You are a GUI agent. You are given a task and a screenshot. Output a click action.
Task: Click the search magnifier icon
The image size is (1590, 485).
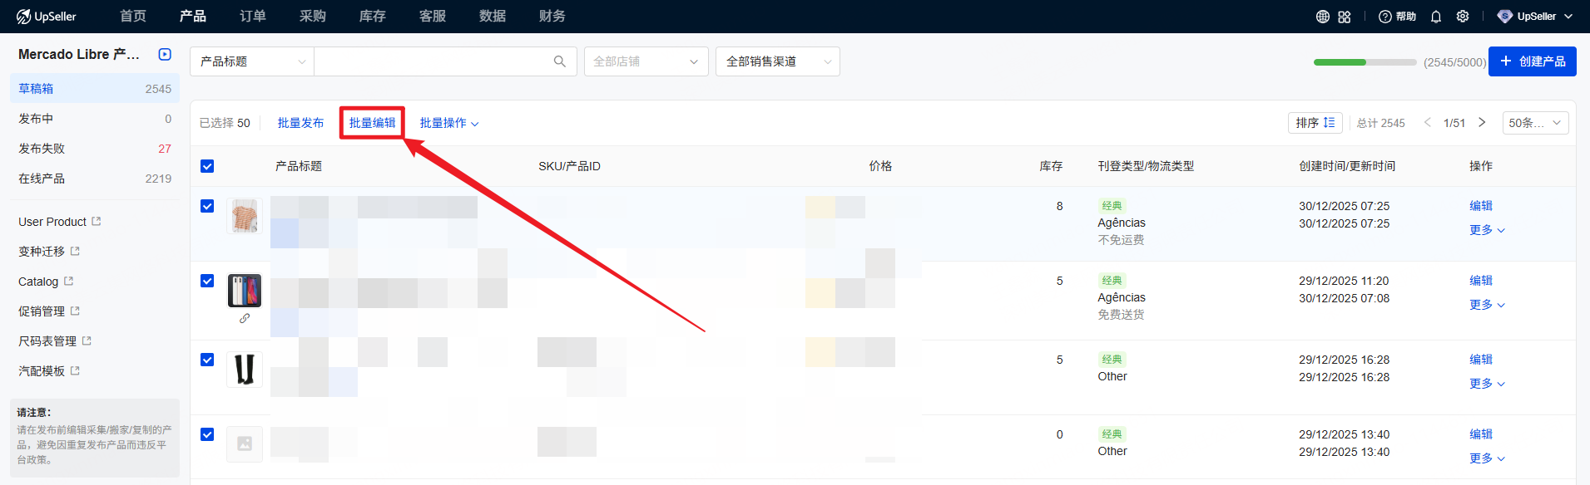pyautogui.click(x=560, y=61)
